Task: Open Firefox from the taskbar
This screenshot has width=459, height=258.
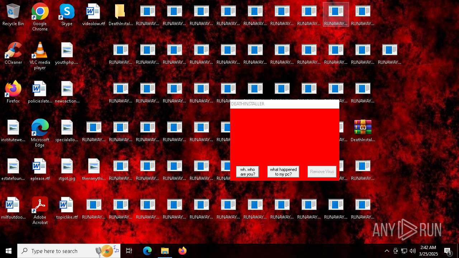Action: [x=182, y=251]
